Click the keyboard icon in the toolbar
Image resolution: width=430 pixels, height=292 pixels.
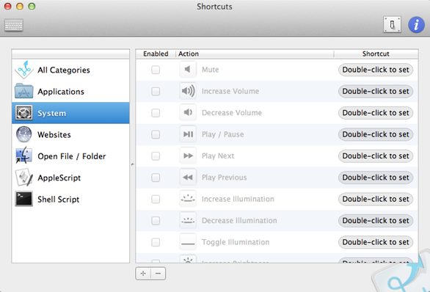(x=14, y=25)
